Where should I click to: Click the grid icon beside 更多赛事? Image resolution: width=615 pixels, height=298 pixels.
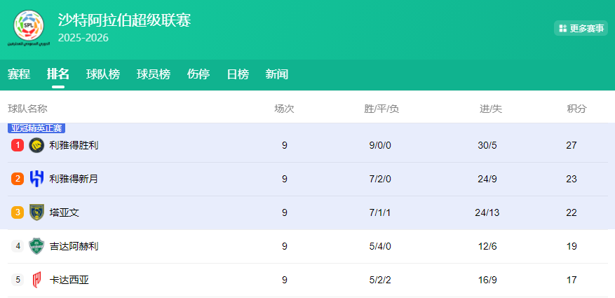pyautogui.click(x=562, y=28)
